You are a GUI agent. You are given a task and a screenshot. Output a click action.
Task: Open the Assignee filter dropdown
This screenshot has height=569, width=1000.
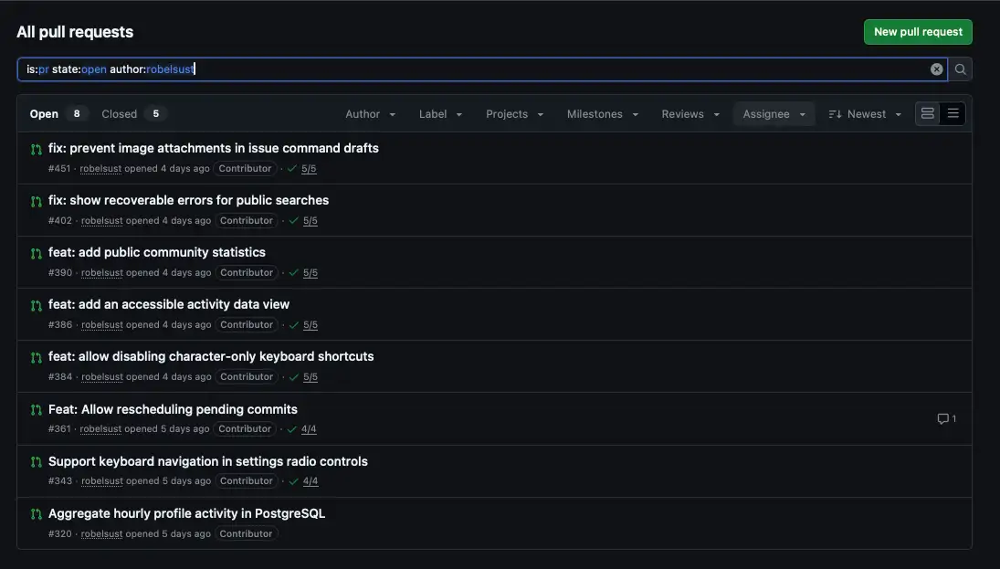coord(774,114)
